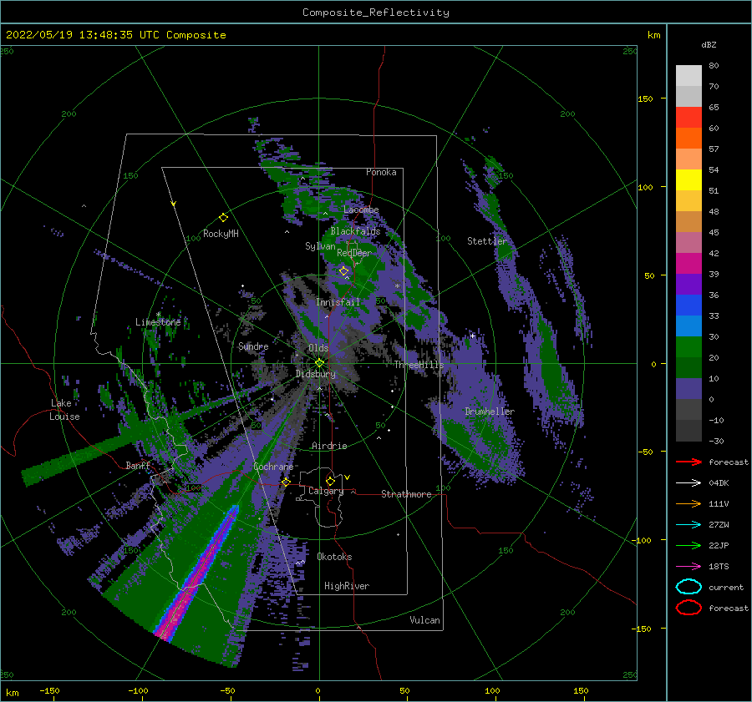Click the yellow diamond marker above Calgary
The height and width of the screenshot is (702, 752).
[330, 481]
